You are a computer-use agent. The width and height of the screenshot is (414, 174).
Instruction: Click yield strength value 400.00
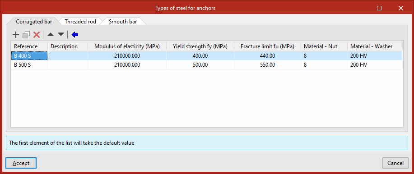pyautogui.click(x=200, y=55)
